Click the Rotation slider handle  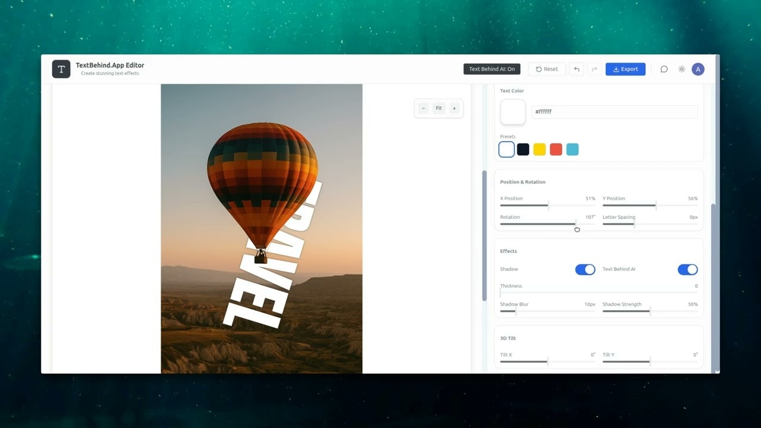577,224
